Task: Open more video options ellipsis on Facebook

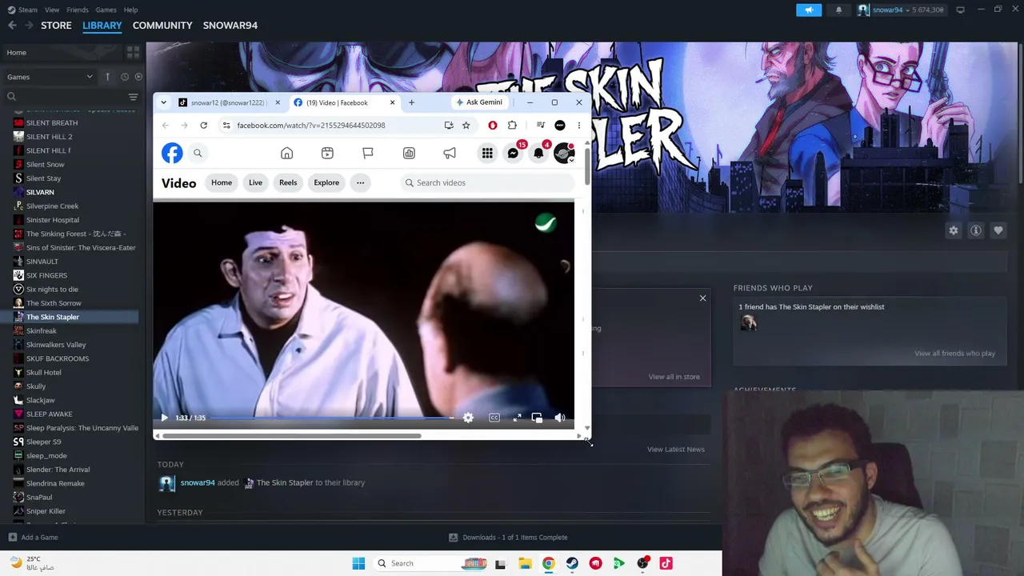Action: coord(360,182)
